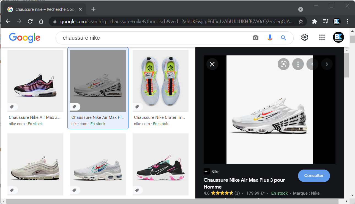Click the browser forward arrow
This screenshot has width=355, height=204.
[x=19, y=21]
